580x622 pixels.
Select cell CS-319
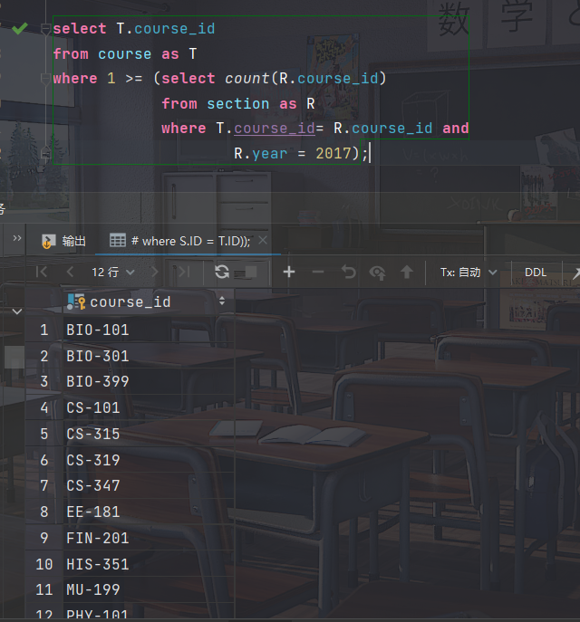(x=149, y=460)
